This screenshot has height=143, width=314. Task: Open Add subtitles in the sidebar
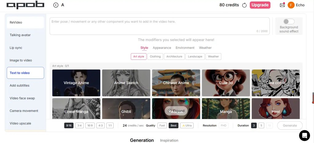25,86
